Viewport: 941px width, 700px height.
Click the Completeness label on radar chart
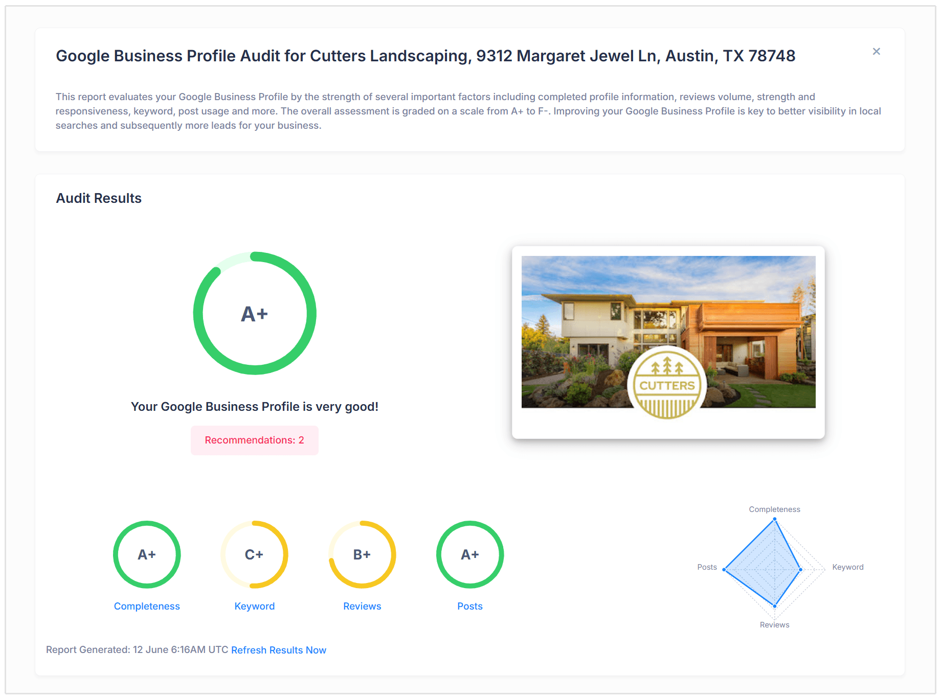(775, 509)
